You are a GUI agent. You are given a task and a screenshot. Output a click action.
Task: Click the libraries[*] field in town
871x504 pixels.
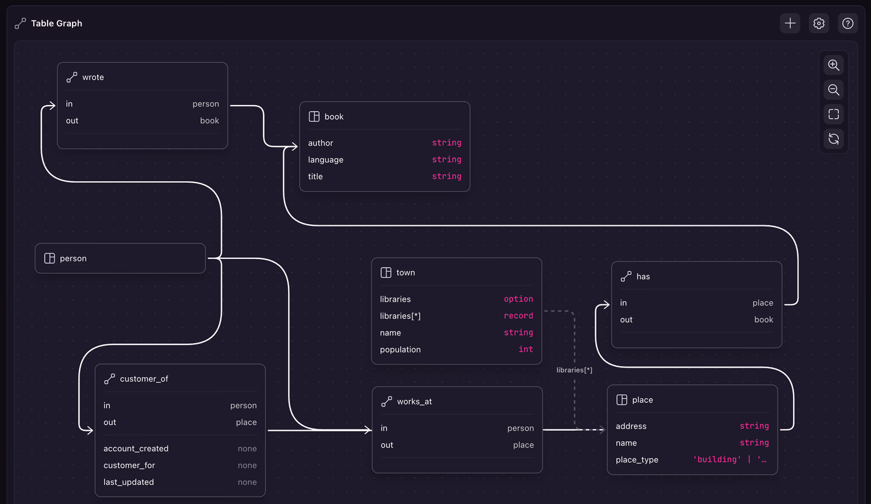pyautogui.click(x=456, y=316)
